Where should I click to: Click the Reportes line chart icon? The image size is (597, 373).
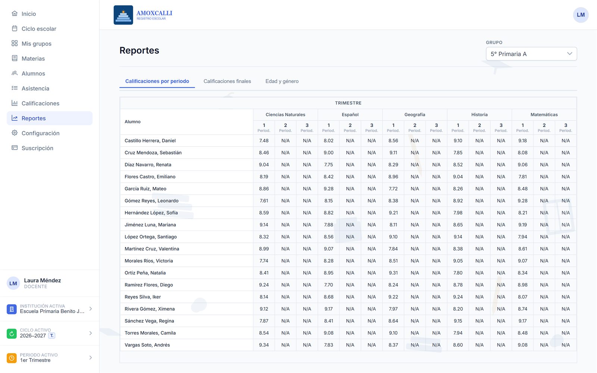(15, 118)
